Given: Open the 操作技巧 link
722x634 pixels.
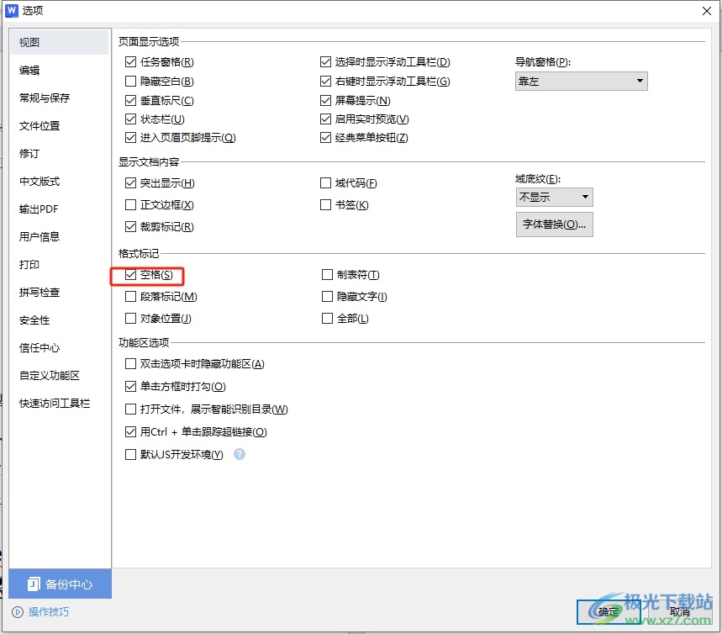Looking at the screenshot, I should click(49, 612).
